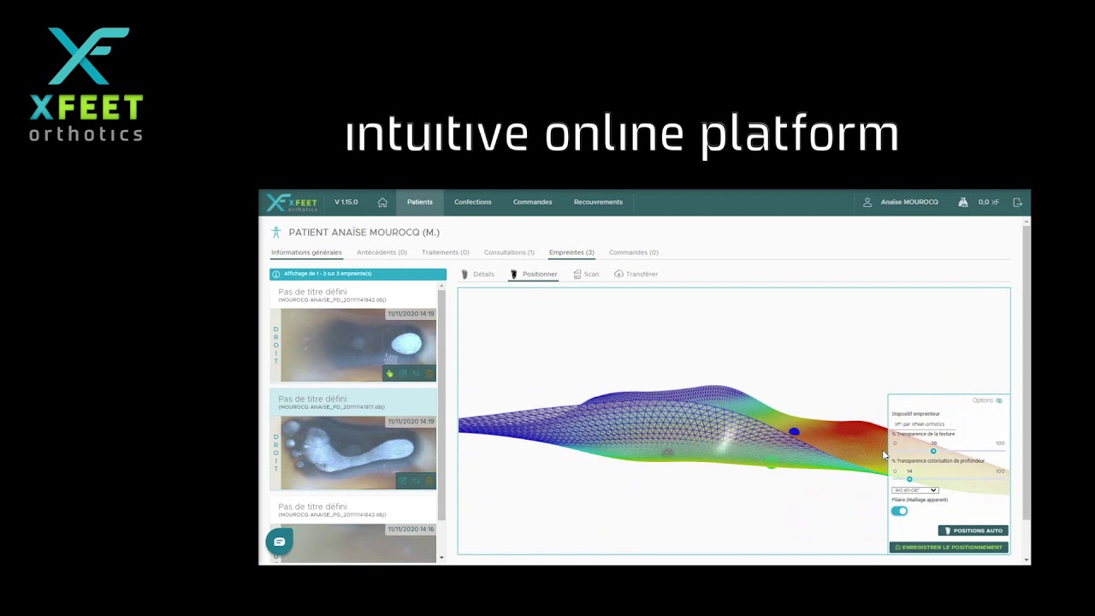Click the V 1.15.0 version label
Image resolution: width=1095 pixels, height=616 pixels.
point(346,203)
